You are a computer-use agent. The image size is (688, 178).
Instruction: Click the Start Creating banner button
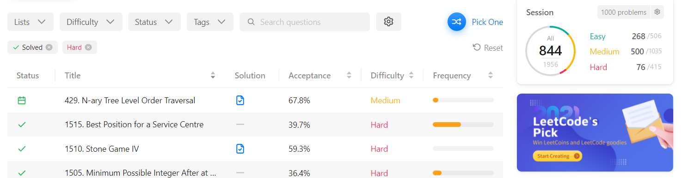558,156
